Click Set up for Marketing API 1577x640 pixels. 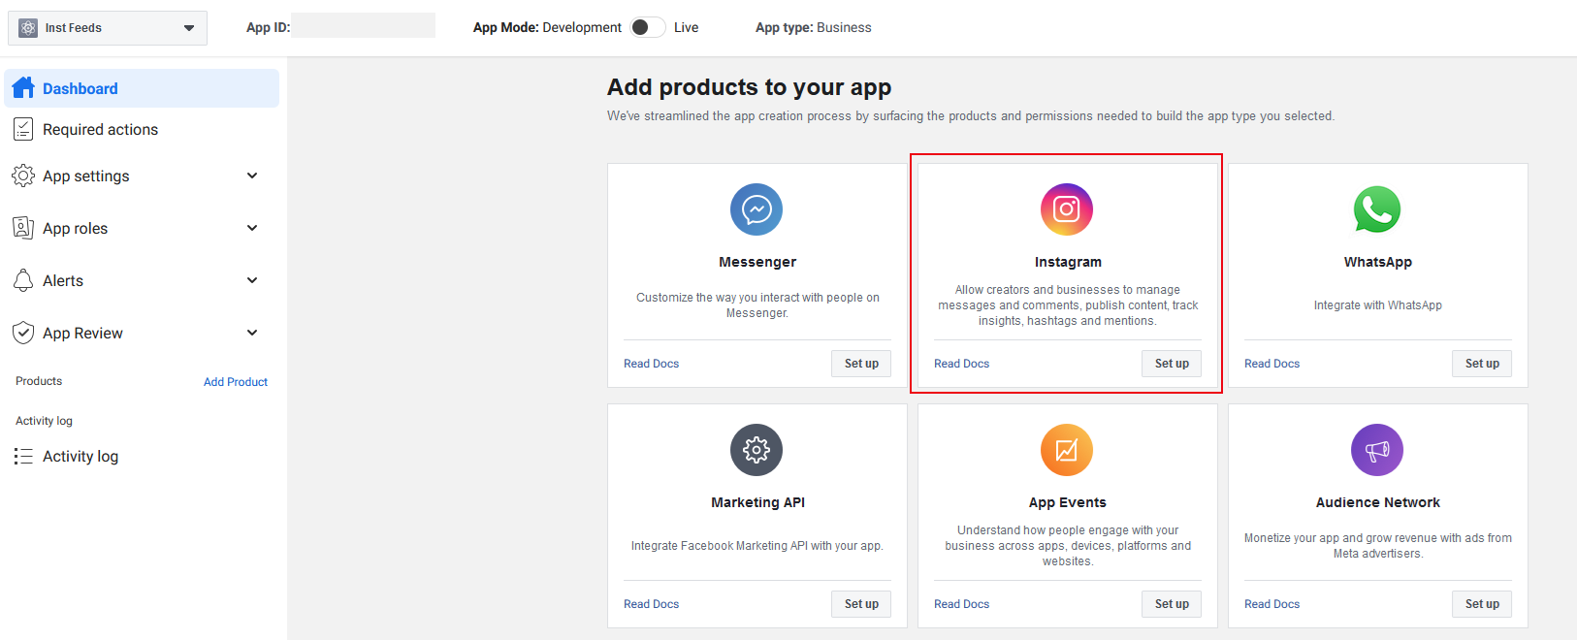861,604
